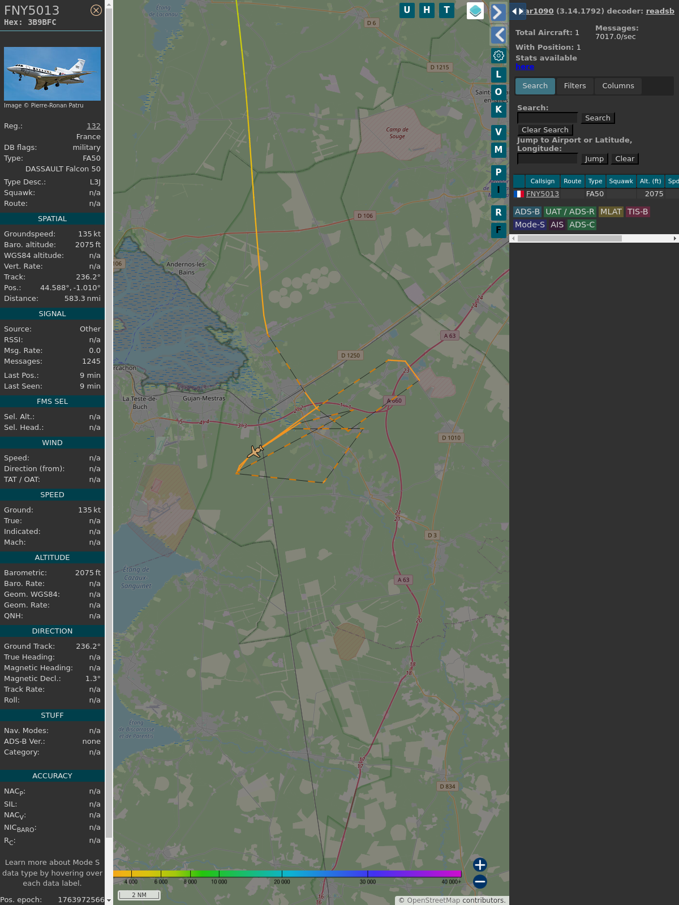Click the MLAT legend label

point(611,212)
